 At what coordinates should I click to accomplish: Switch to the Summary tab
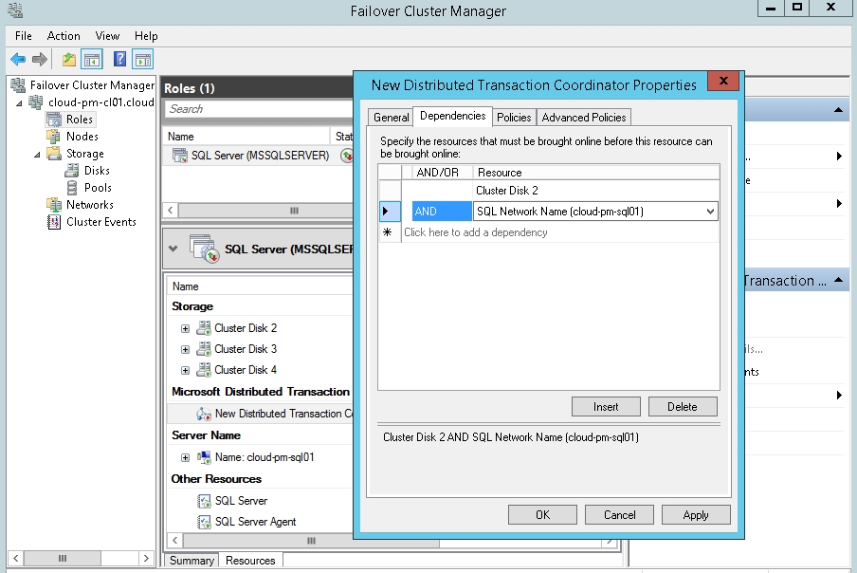[x=191, y=561]
